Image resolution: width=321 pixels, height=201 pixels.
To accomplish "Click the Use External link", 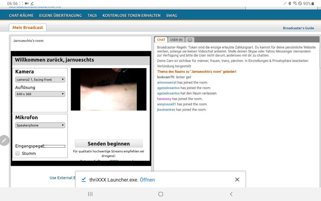I will click(x=62, y=178).
